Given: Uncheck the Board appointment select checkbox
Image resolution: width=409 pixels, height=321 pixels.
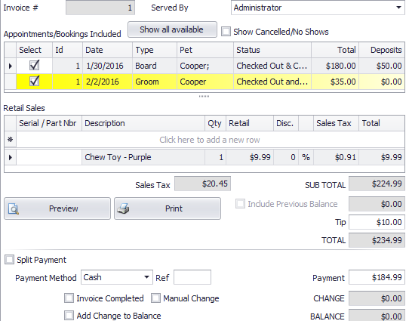Looking at the screenshot, I should (x=35, y=65).
